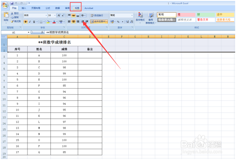Increase the decimal places

point(127,22)
